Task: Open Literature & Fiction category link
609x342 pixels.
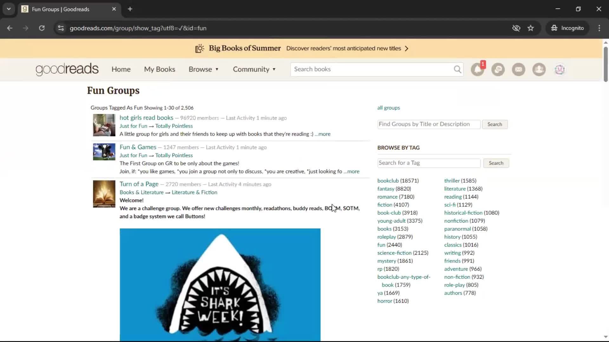Action: (194, 192)
